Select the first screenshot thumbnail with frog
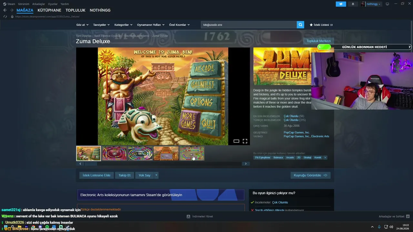The width and height of the screenshot is (413, 232). [x=89, y=153]
